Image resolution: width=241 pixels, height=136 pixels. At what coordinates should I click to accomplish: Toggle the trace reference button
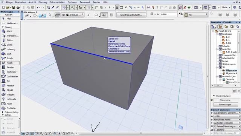tap(180, 7)
